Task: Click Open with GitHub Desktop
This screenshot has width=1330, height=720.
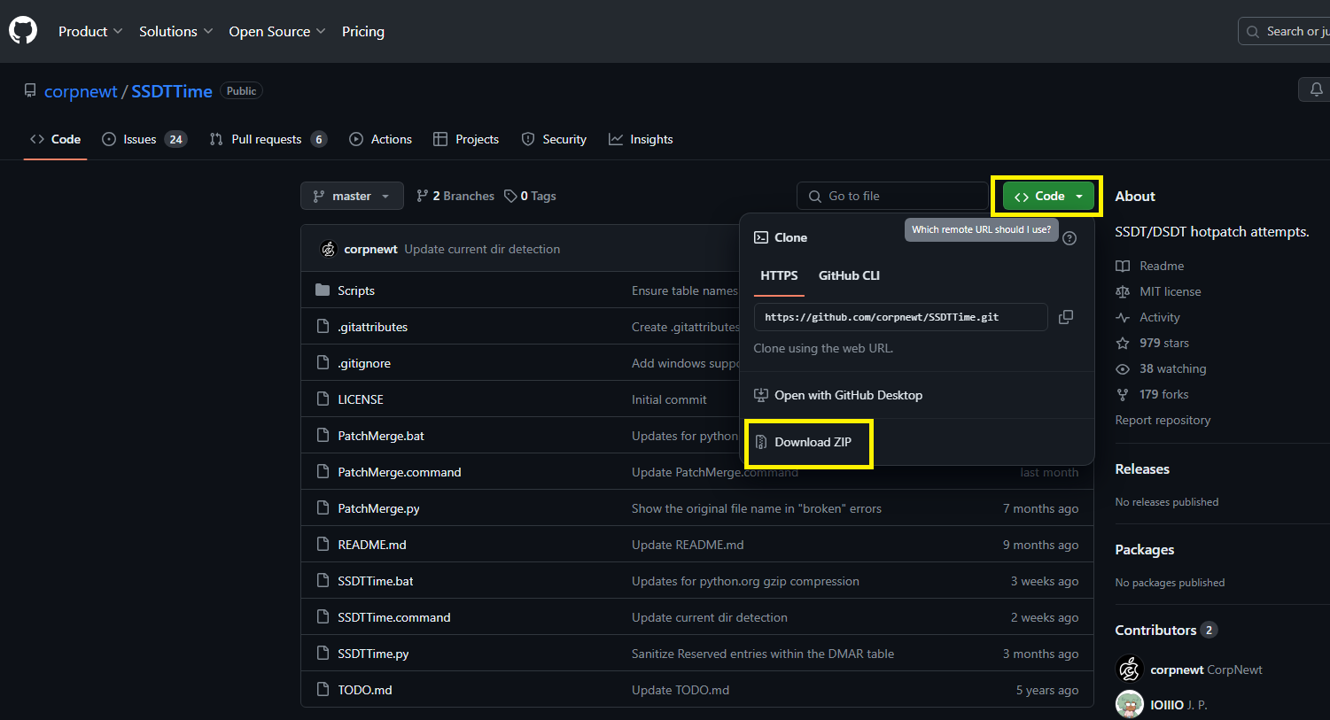Action: [x=848, y=395]
